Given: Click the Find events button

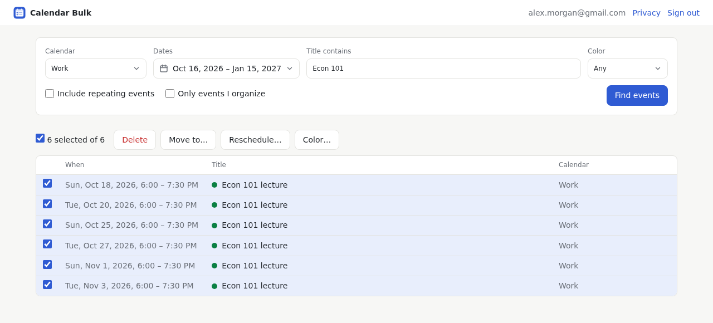Looking at the screenshot, I should click(x=637, y=95).
